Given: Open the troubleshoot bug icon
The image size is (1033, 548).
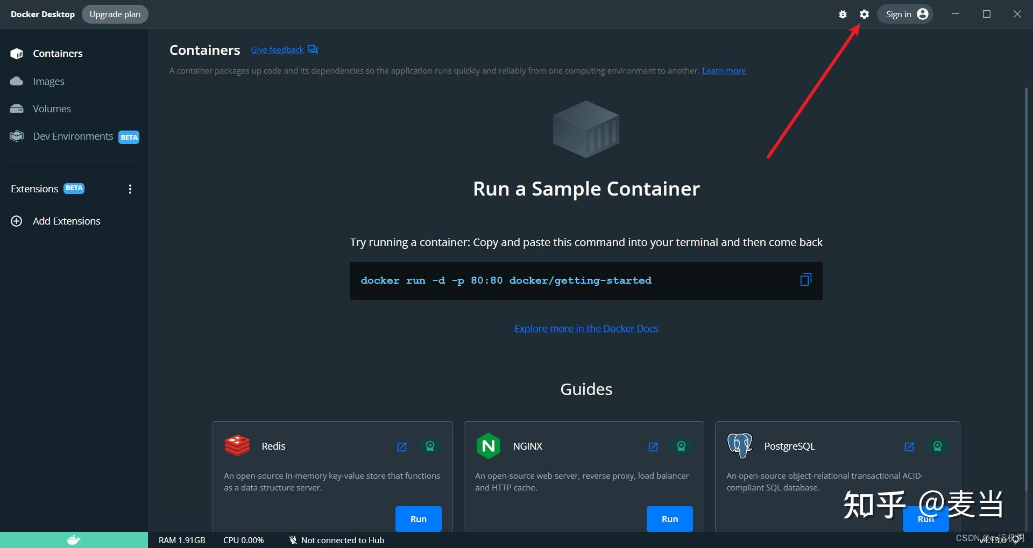Looking at the screenshot, I should pyautogui.click(x=843, y=15).
